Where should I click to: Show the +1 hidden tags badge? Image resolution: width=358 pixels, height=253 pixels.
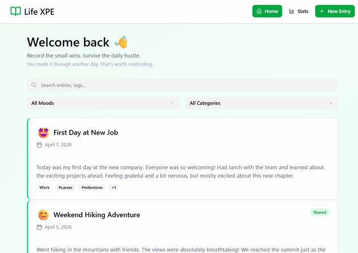pos(114,188)
